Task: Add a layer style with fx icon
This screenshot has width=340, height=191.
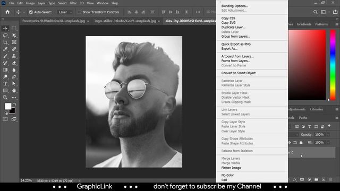Action: pos(295,179)
